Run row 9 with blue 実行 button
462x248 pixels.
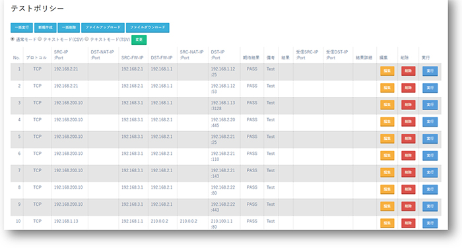[x=430, y=206]
